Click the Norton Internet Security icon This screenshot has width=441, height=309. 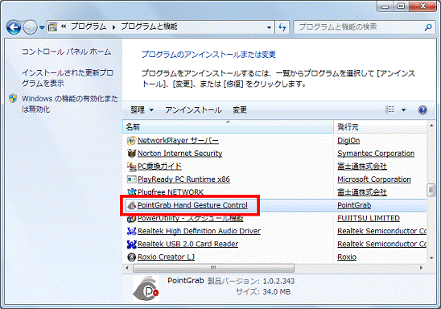(131, 153)
